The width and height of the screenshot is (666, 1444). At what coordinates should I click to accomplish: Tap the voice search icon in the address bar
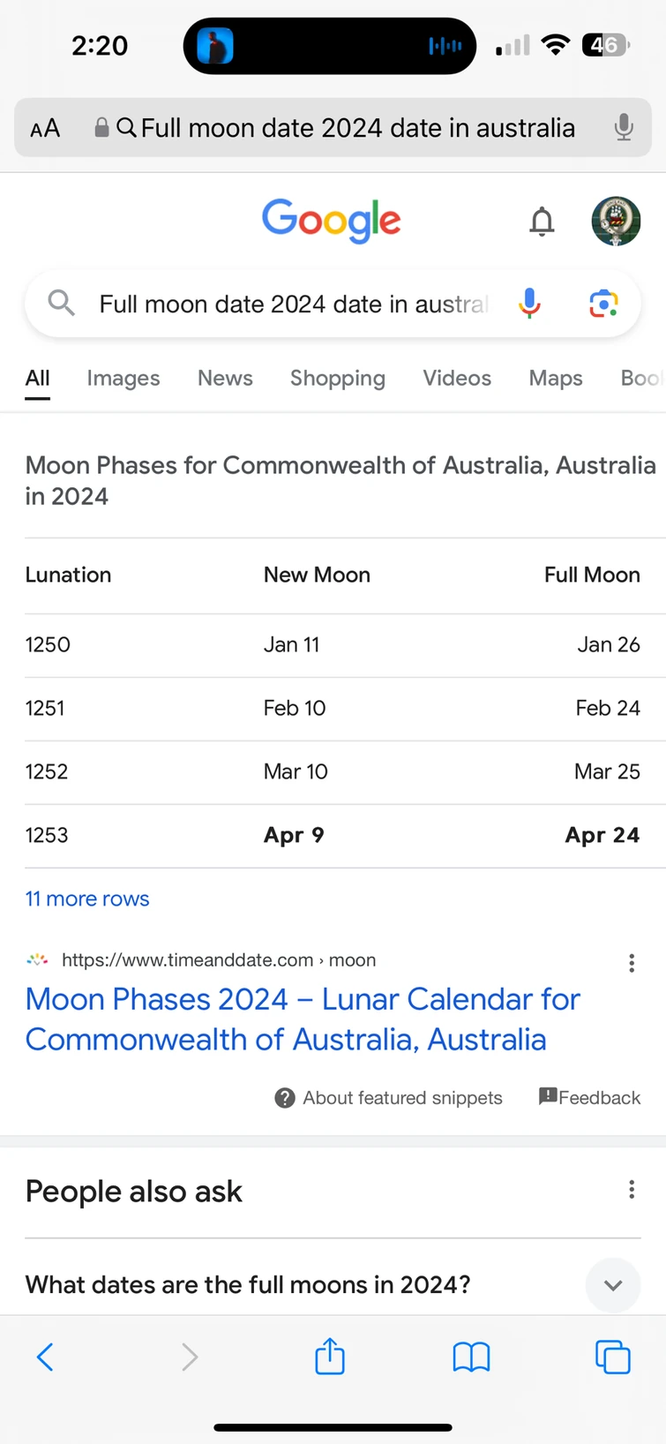624,127
